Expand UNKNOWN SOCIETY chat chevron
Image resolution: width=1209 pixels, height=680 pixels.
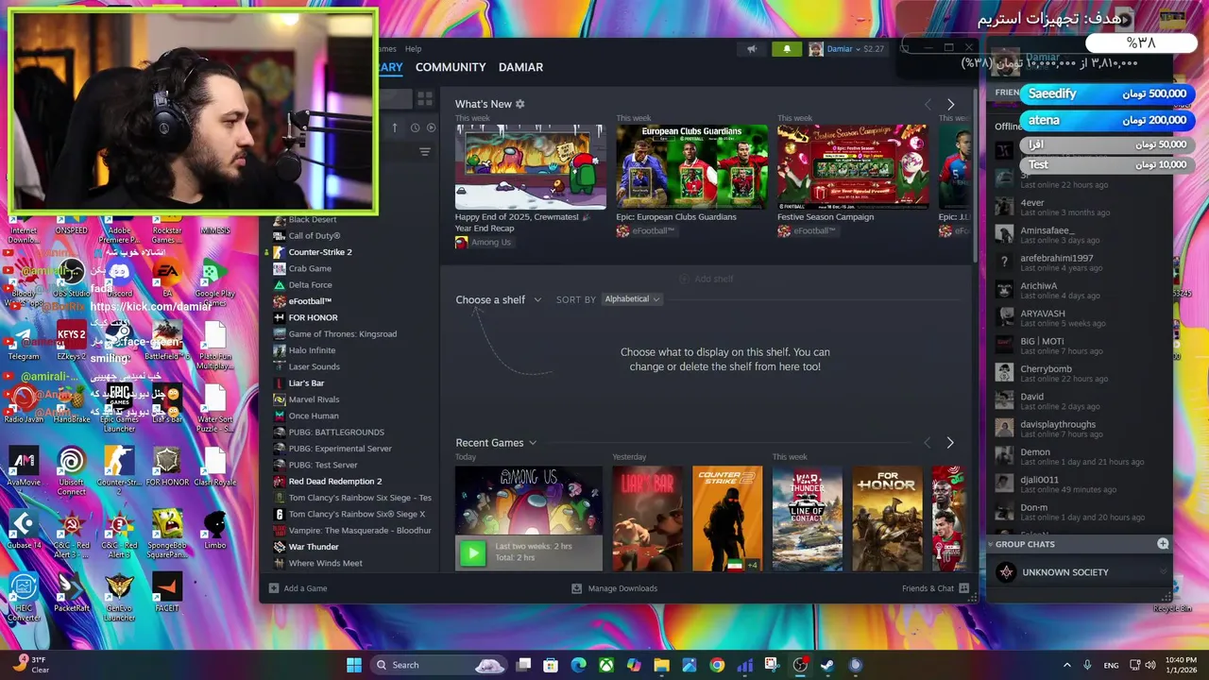[x=1163, y=572]
